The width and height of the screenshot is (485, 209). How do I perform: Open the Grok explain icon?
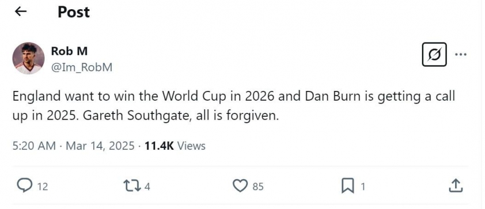click(434, 55)
